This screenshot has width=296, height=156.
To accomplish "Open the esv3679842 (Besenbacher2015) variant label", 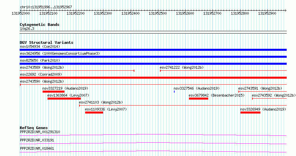I will [x=217, y=95].
